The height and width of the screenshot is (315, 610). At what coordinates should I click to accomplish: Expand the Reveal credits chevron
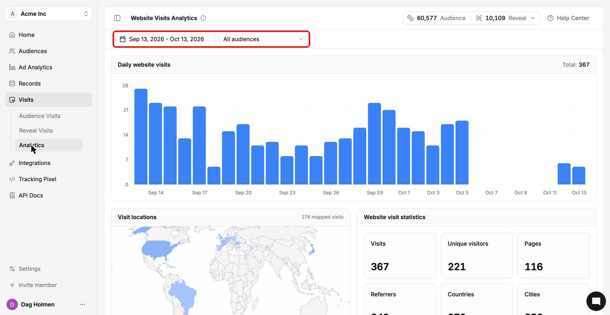(x=533, y=18)
